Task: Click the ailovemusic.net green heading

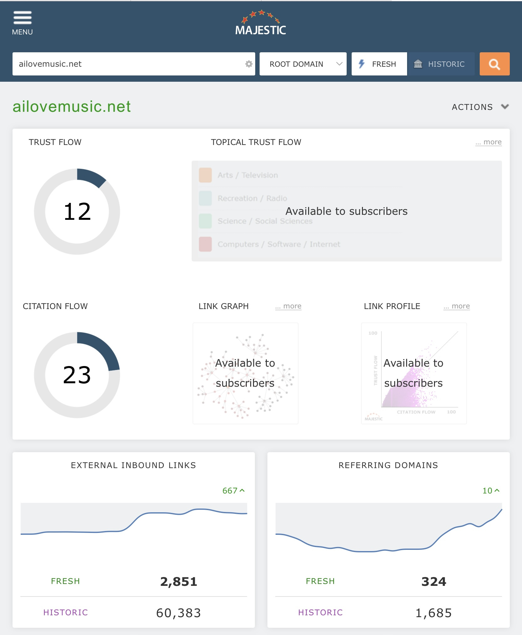Action: (72, 106)
